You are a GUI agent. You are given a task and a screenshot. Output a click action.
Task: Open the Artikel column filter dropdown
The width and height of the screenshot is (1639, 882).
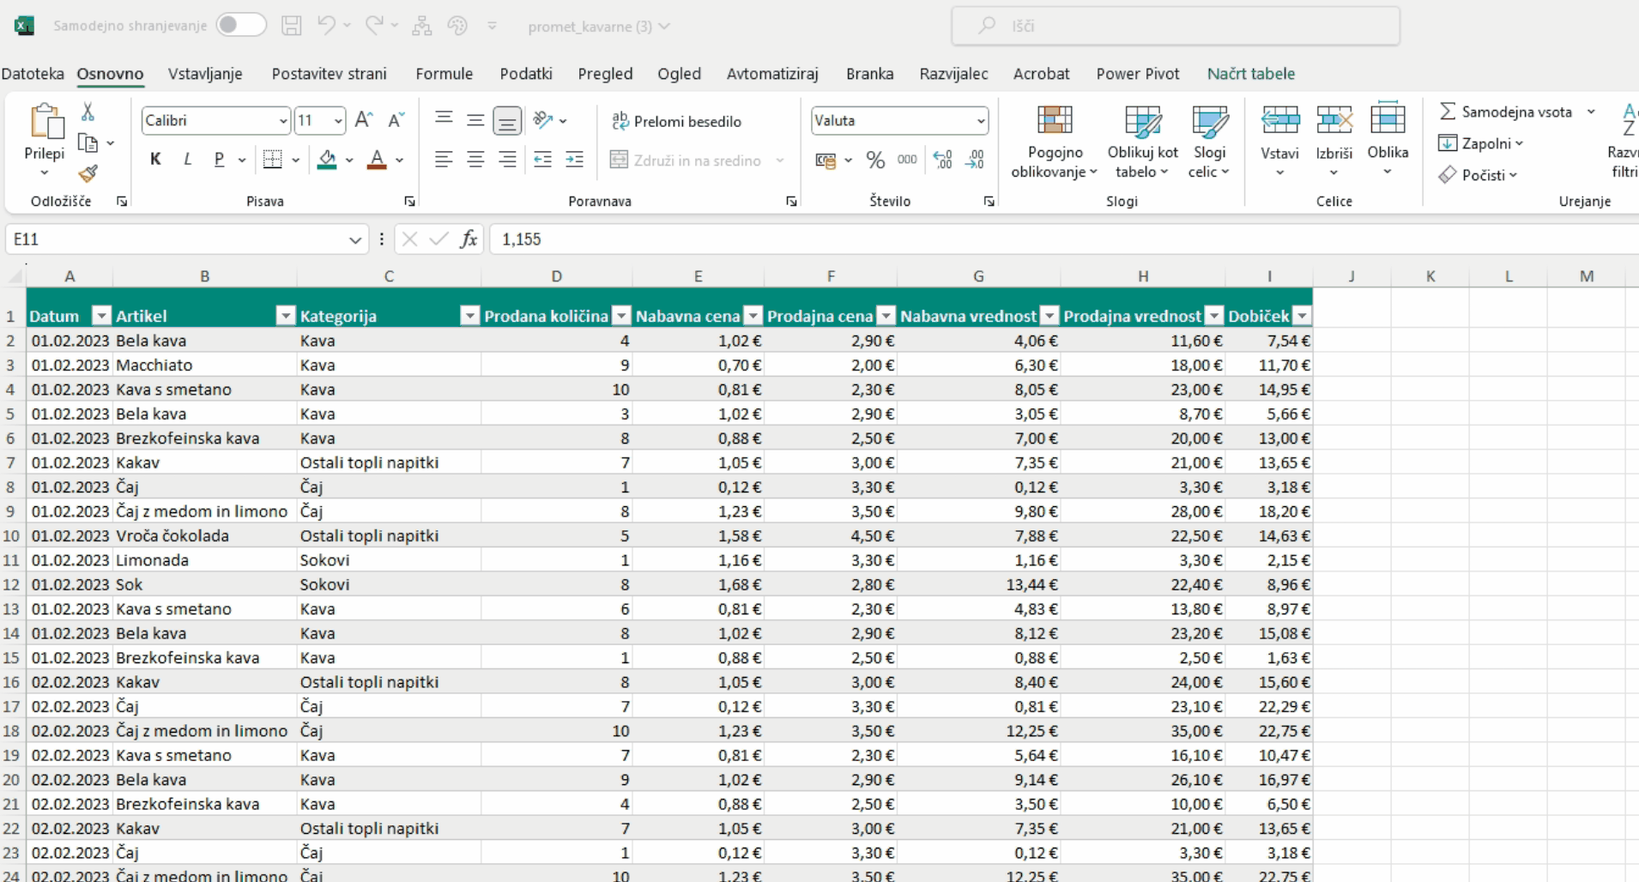[x=285, y=316]
